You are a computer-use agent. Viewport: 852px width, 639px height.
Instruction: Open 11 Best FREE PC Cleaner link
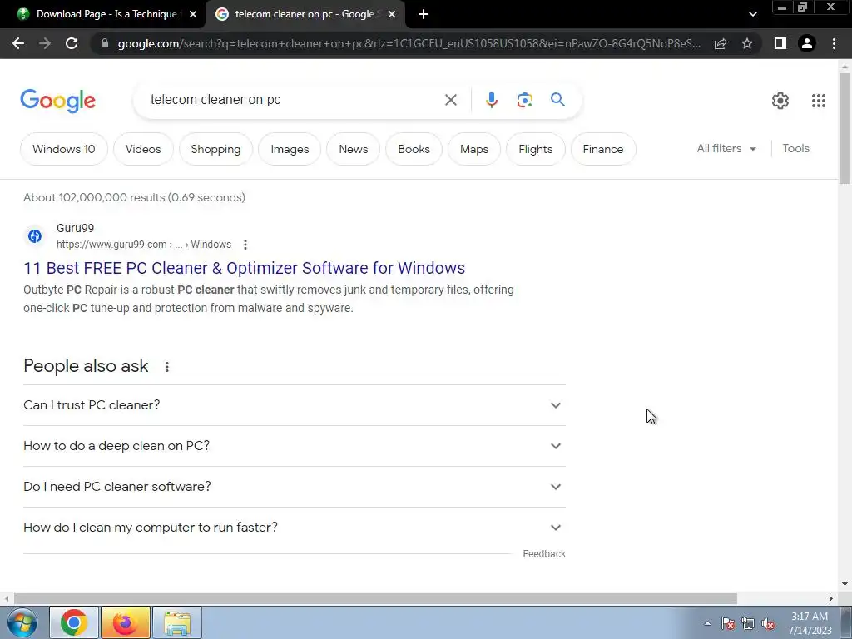244,268
